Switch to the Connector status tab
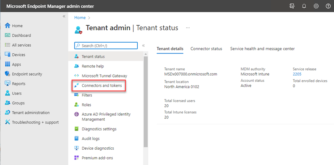This screenshot has width=334, height=165. click(206, 49)
